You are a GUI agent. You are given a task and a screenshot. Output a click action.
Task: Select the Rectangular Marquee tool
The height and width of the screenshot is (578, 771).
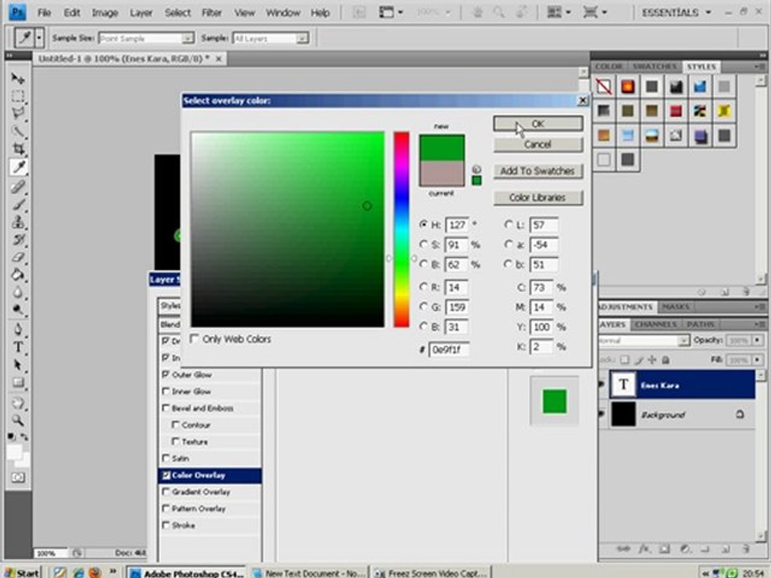point(18,96)
